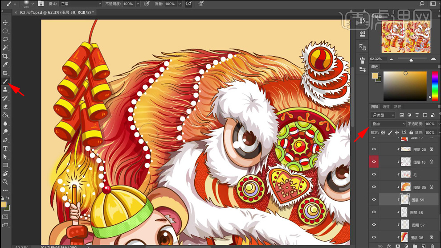The width and height of the screenshot is (441, 248).
Task: Click the foreground color swatch in toolbar
Action: 4,204
